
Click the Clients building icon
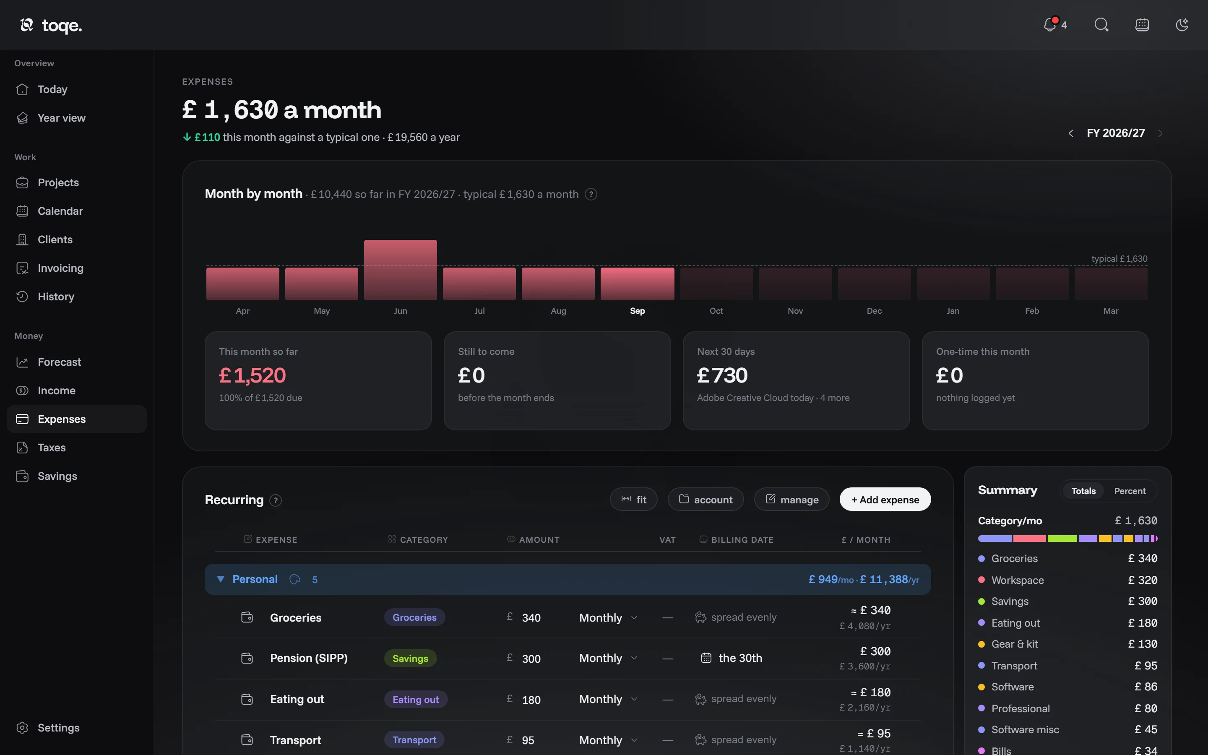[x=22, y=240]
